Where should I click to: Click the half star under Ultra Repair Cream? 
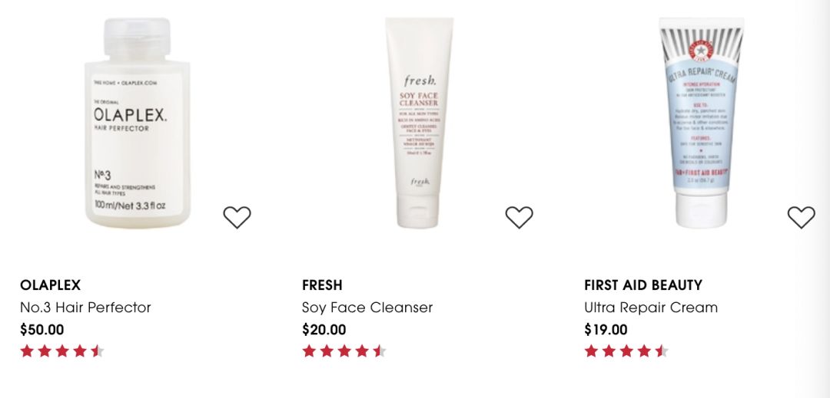(662, 351)
